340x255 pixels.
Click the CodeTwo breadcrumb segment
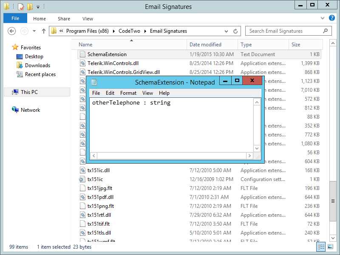coord(129,31)
